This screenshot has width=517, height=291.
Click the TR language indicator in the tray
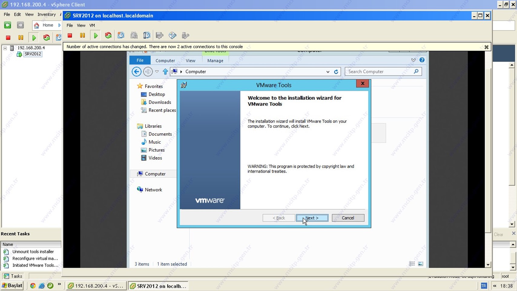(x=484, y=286)
